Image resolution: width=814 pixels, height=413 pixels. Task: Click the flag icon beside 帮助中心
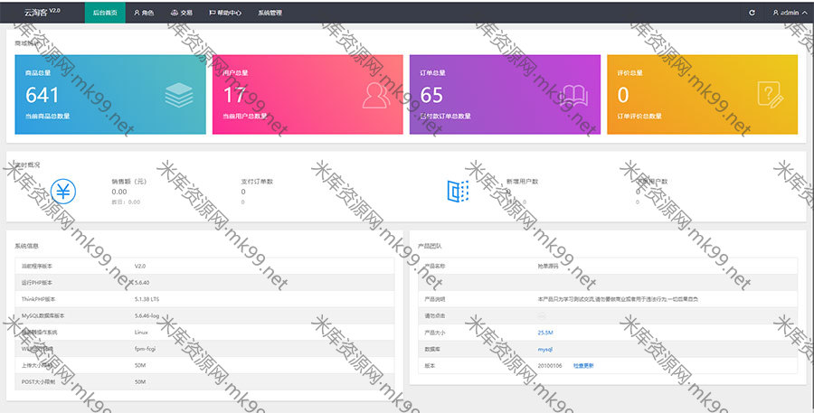click(x=212, y=13)
